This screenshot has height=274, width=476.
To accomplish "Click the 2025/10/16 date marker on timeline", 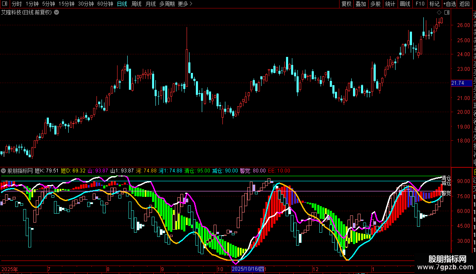I will pos(248,269).
